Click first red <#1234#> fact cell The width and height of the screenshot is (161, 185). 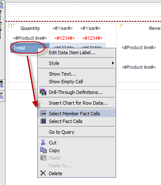tap(65, 38)
